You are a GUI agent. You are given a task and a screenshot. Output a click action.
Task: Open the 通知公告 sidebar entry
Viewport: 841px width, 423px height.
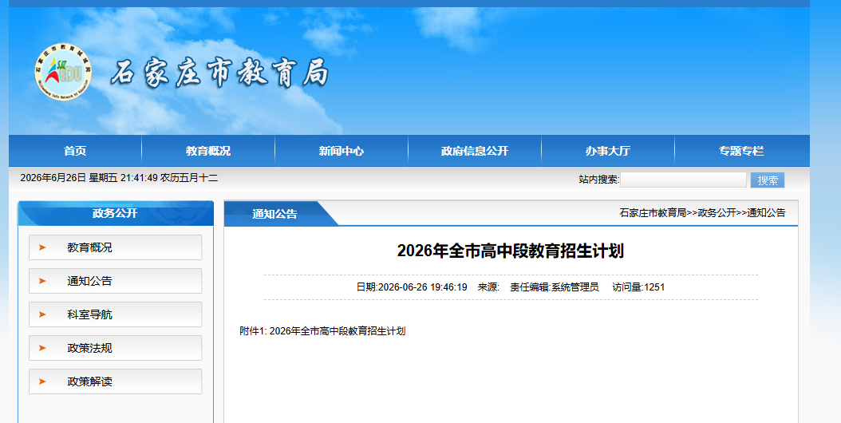pos(116,281)
